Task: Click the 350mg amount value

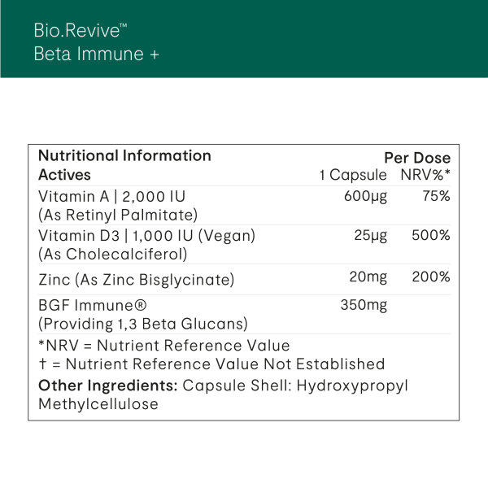Action: (x=363, y=306)
